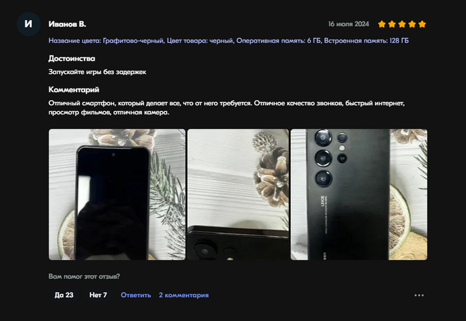Image resolution: width=466 pixels, height=321 pixels.
Task: Click the fourth rating star
Action: (412, 24)
